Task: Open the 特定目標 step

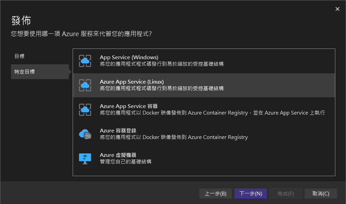Action: pos(24,72)
